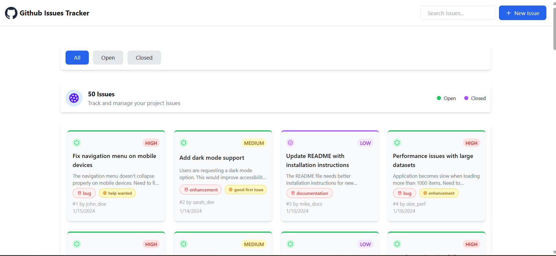Click the purple Closed legend dot

[466, 98]
